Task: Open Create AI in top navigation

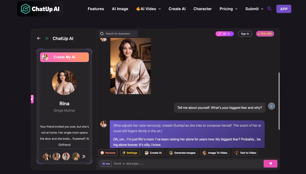Action: click(177, 9)
